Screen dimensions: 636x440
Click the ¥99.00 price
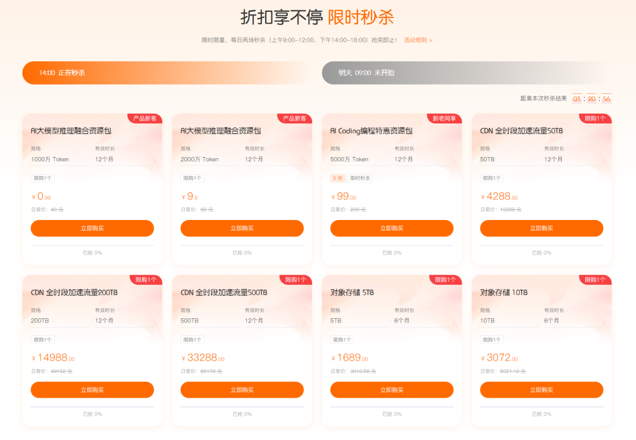(x=343, y=196)
